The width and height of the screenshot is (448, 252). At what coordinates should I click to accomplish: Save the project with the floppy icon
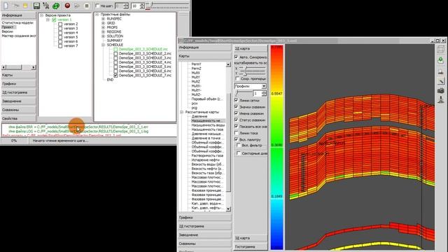tap(36, 6)
